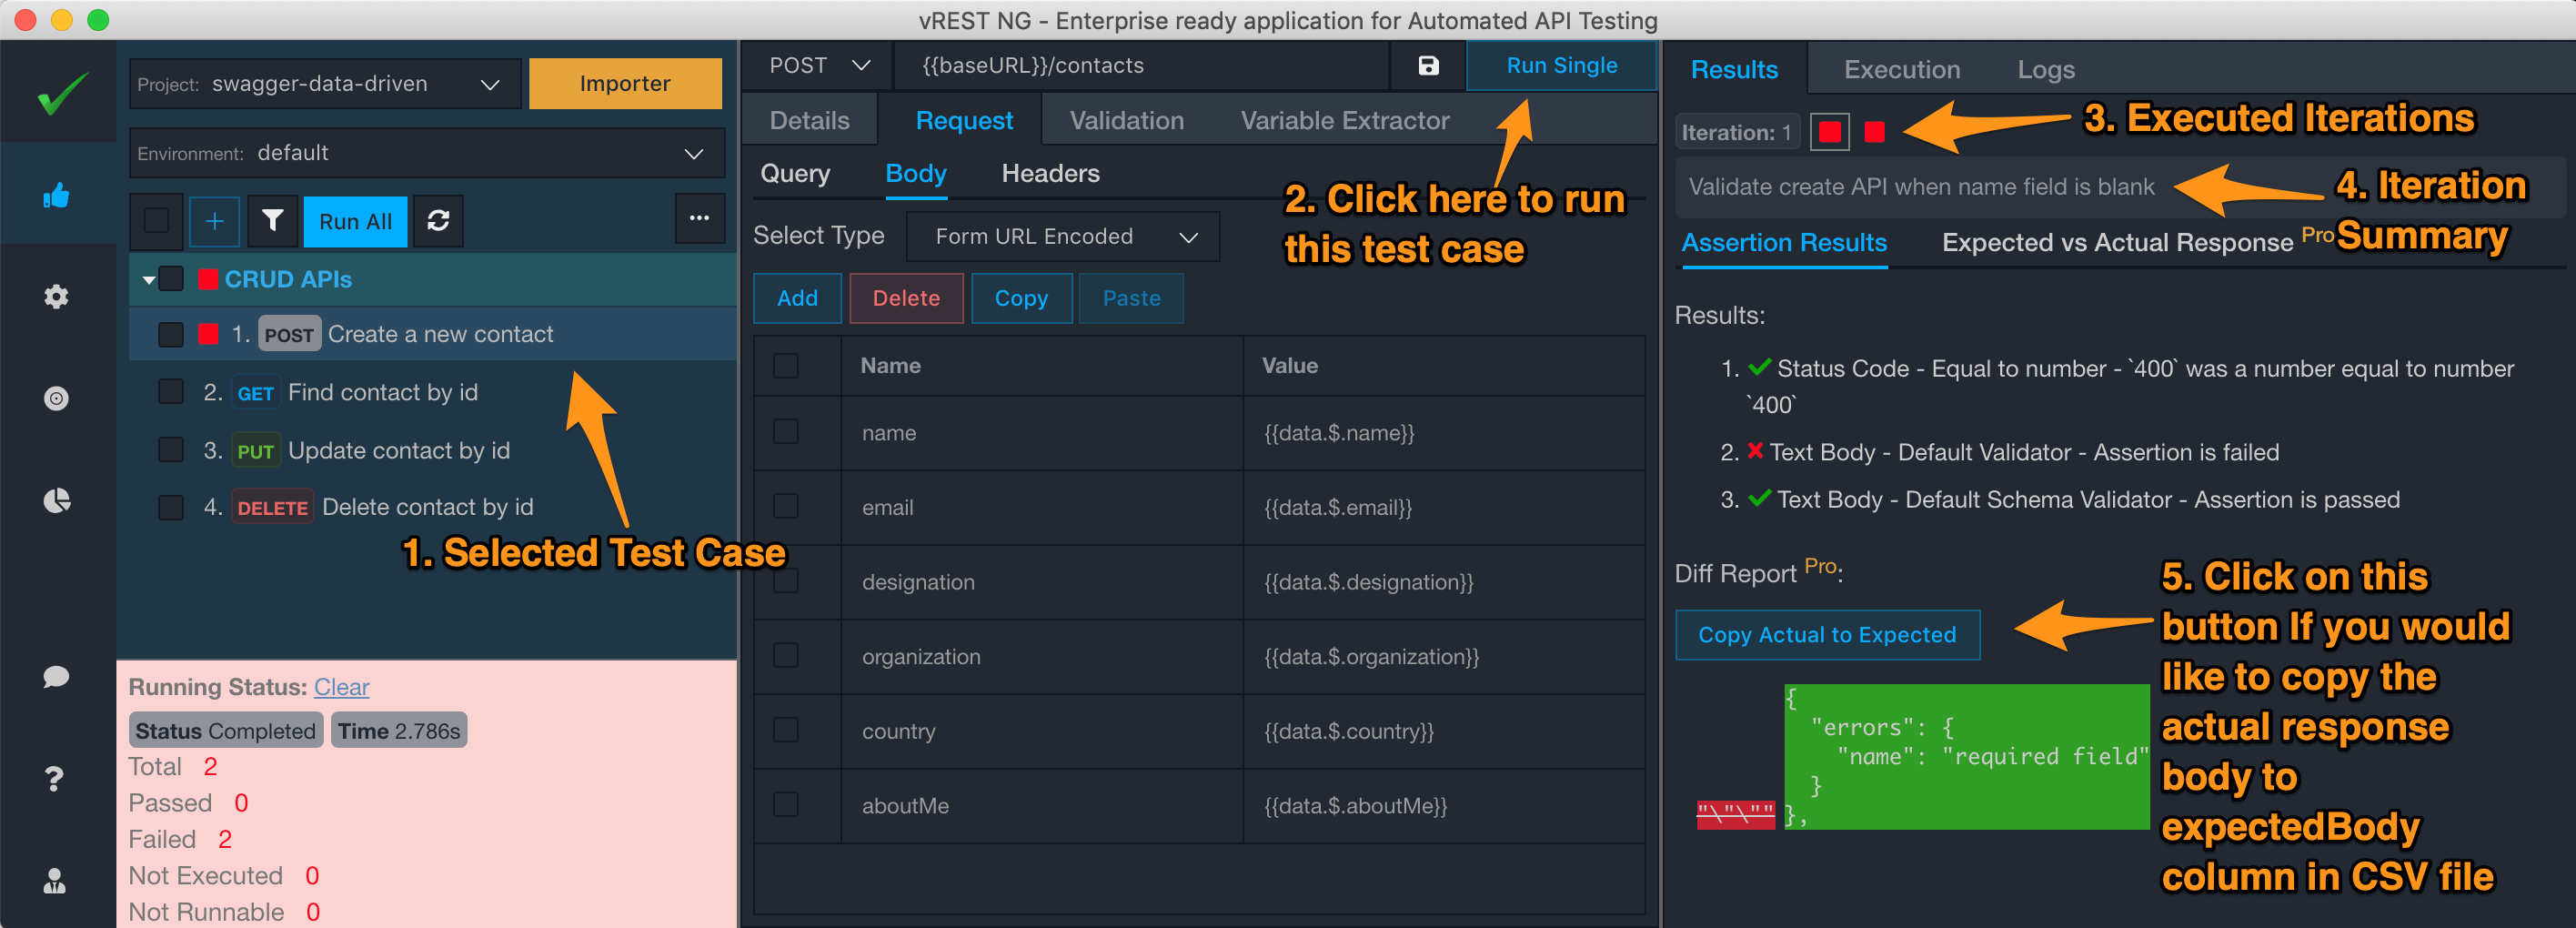Open the Execution tab
The width and height of the screenshot is (2576, 928).
click(1902, 69)
